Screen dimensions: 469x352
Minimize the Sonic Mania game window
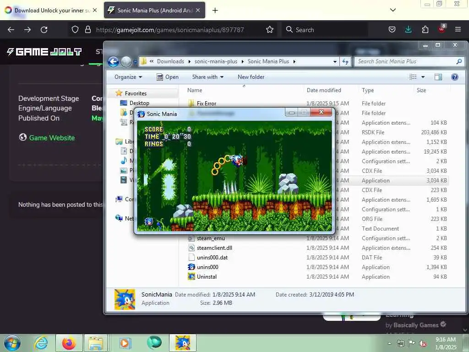click(x=292, y=112)
